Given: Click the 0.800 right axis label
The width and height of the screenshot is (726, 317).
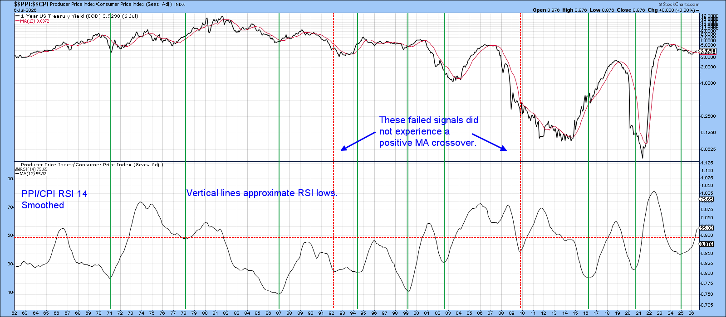Looking at the screenshot, I should click(707, 274).
